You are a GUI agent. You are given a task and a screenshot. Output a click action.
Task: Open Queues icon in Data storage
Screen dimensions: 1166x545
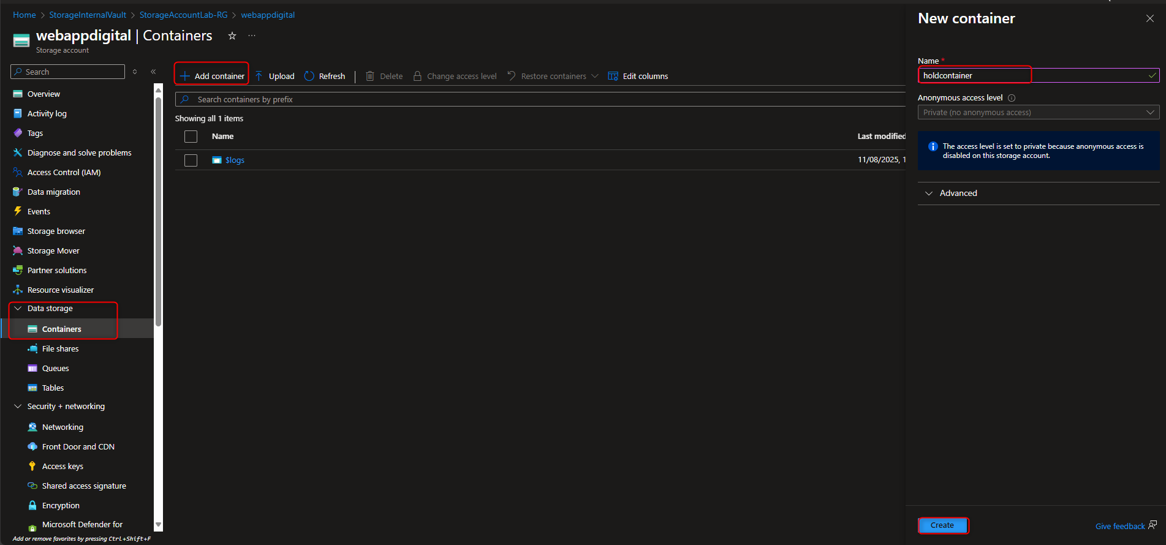pyautogui.click(x=32, y=368)
